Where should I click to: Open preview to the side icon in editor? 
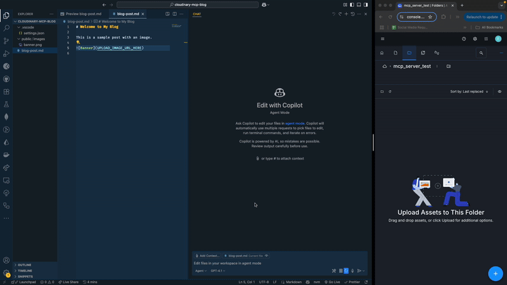coord(167,14)
